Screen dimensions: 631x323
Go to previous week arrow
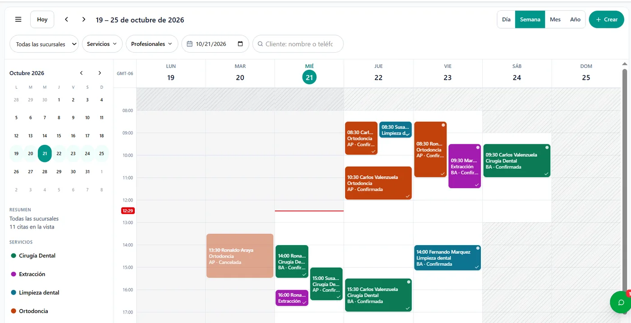point(67,20)
